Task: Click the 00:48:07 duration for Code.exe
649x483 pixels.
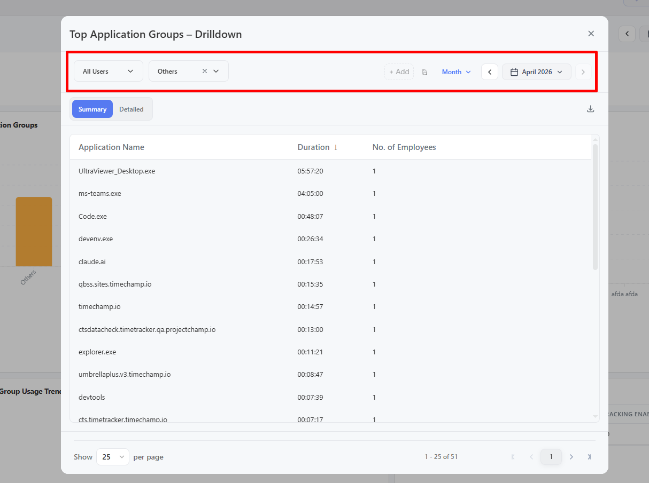Action: 311,217
